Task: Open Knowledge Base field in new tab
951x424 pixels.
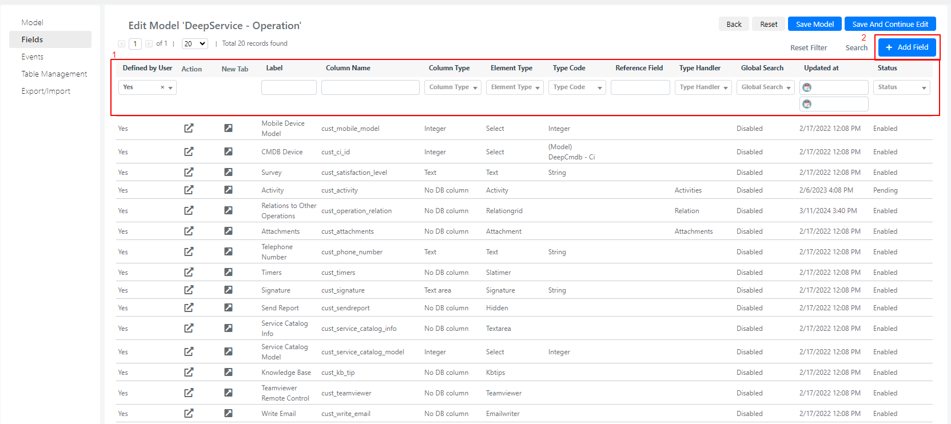Action: [x=228, y=372]
